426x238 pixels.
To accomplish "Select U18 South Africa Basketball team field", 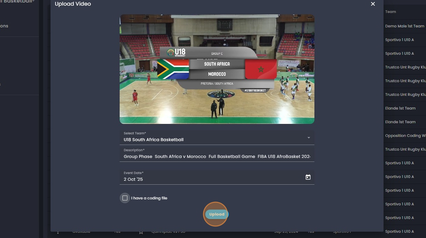I will [217, 138].
